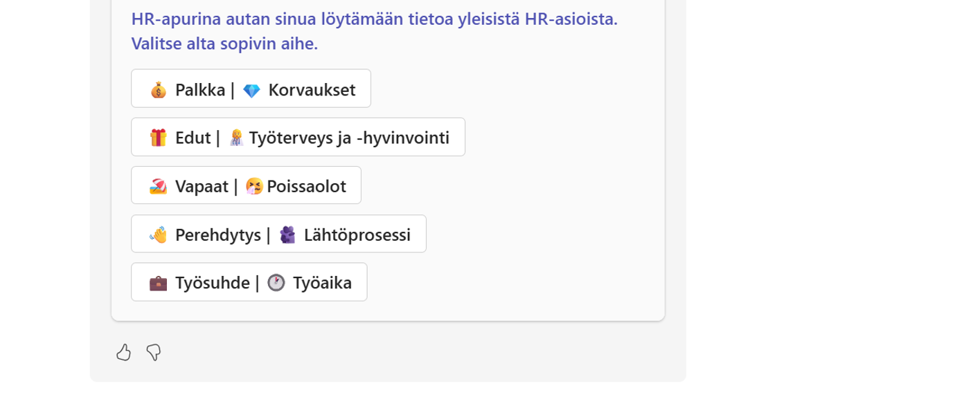The width and height of the screenshot is (964, 415).
Task: Give the message a thumbs down
Action: (x=154, y=353)
